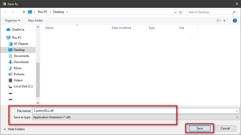The width and height of the screenshot is (241, 135).
Task: Click the New folder button
Action: click(x=35, y=21)
